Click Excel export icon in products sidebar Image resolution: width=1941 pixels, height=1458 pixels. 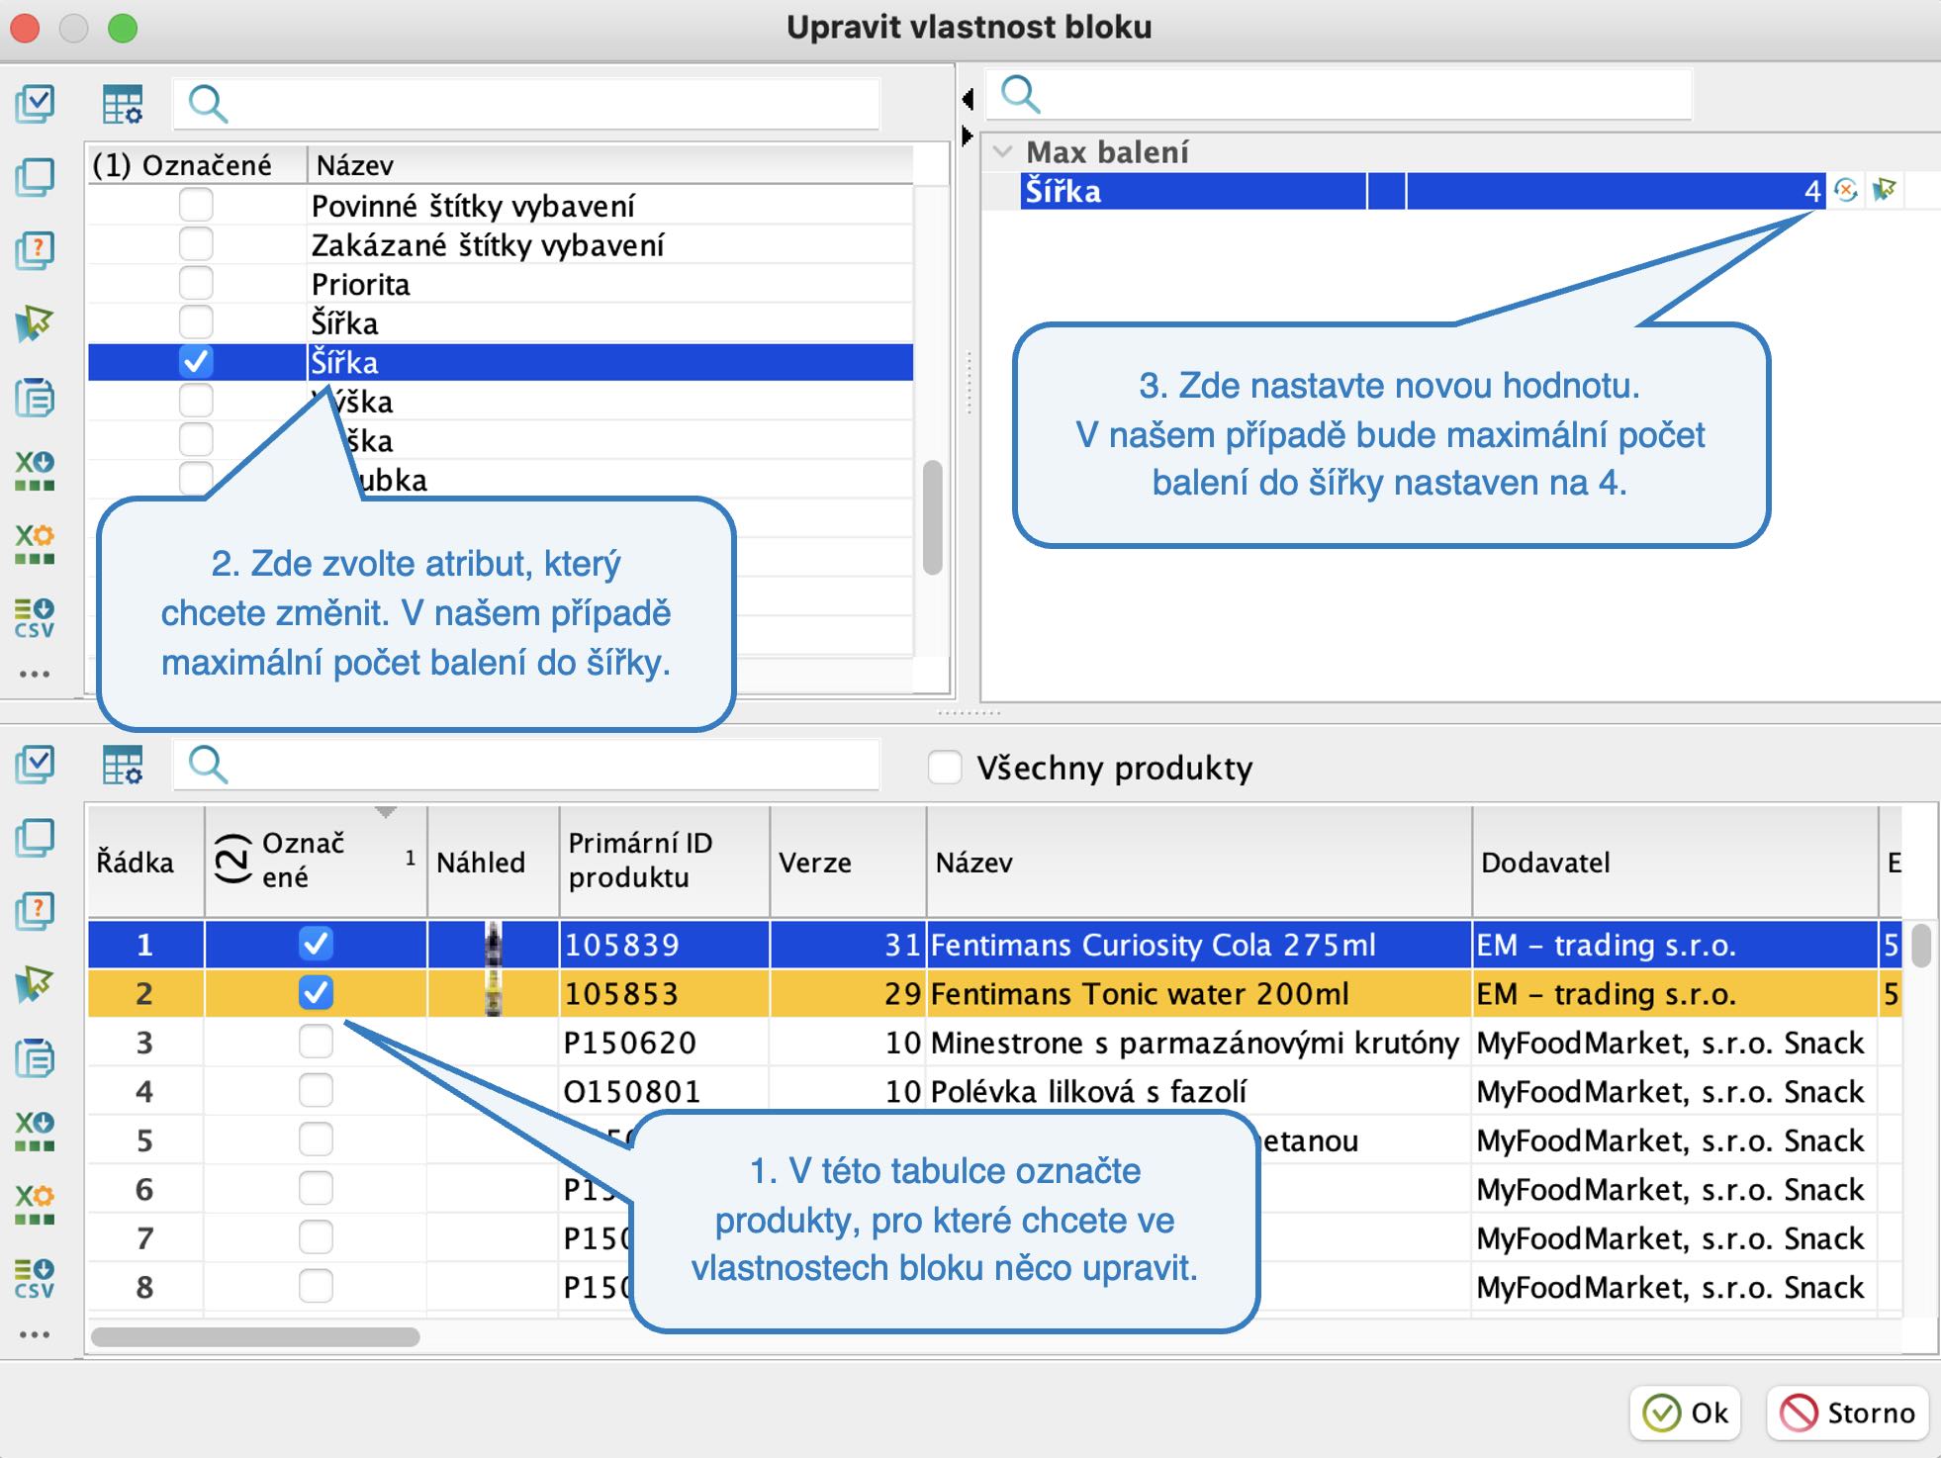[35, 1132]
